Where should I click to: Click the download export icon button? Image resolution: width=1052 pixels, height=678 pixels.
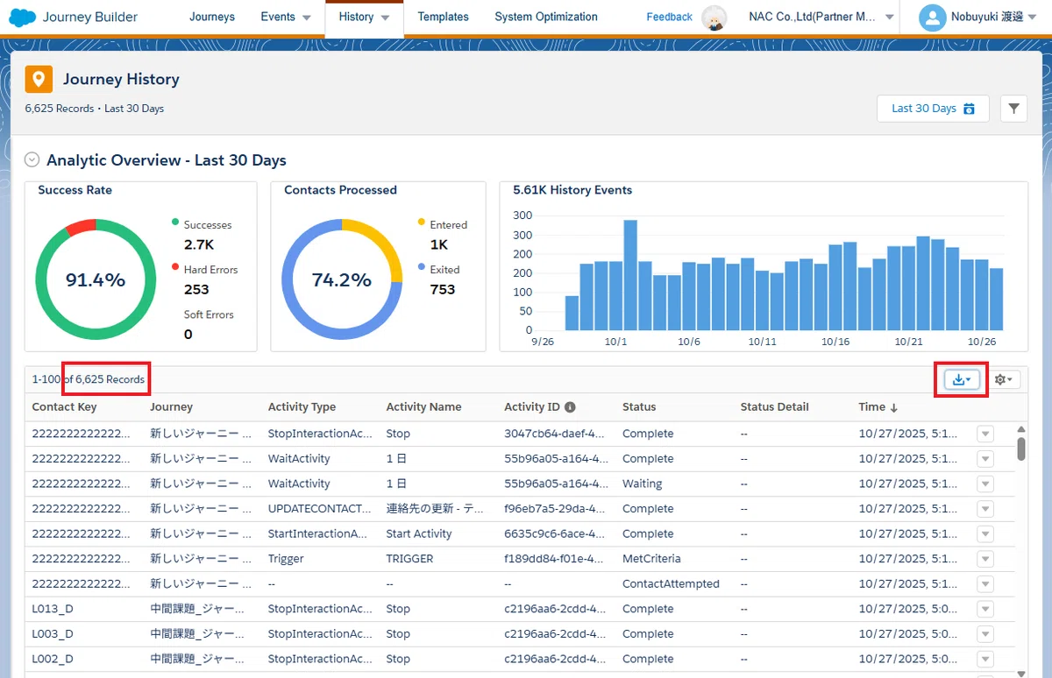coord(962,379)
